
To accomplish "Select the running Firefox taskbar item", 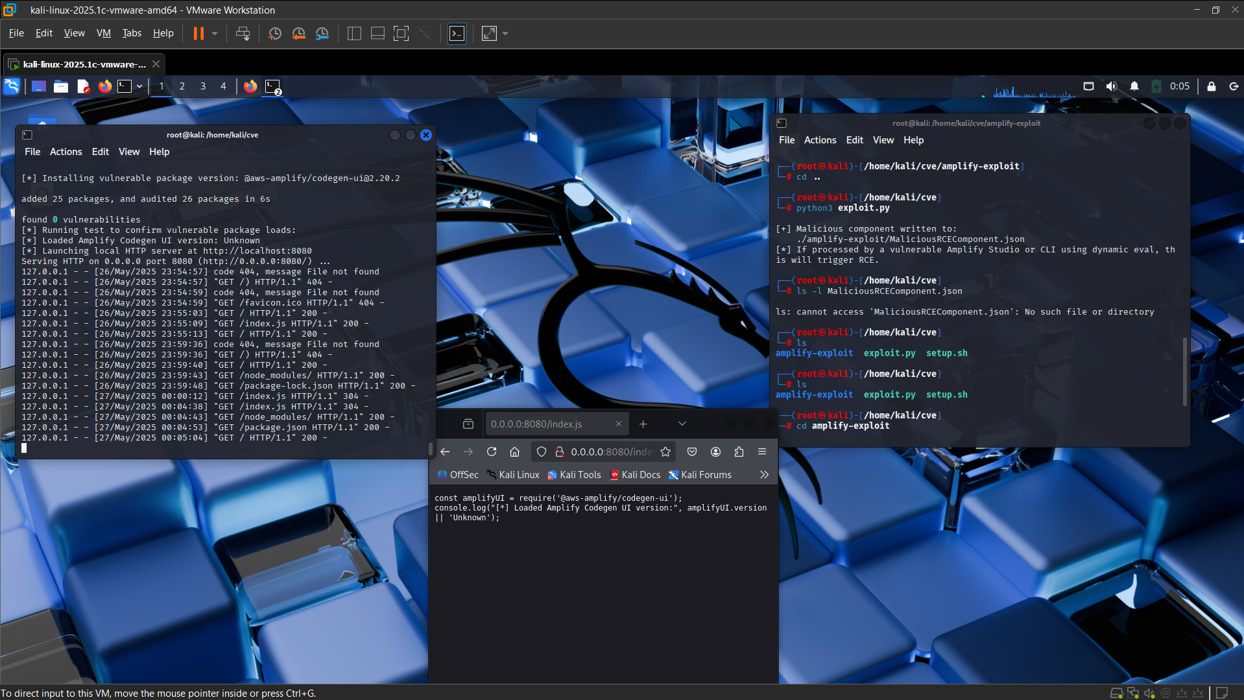I will point(250,86).
